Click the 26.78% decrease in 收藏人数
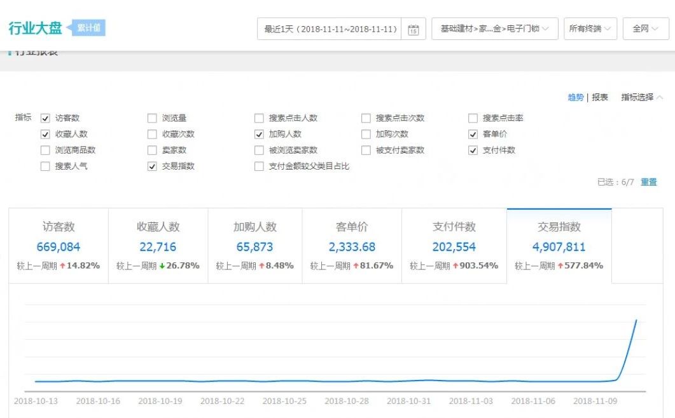The height and width of the screenshot is (418, 675). pos(183,266)
